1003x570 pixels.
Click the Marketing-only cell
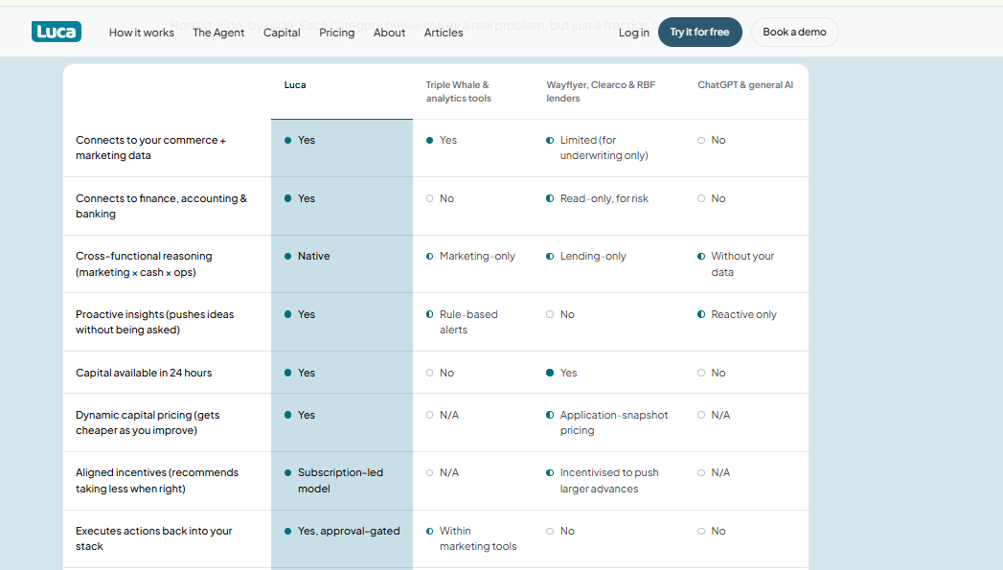[477, 256]
